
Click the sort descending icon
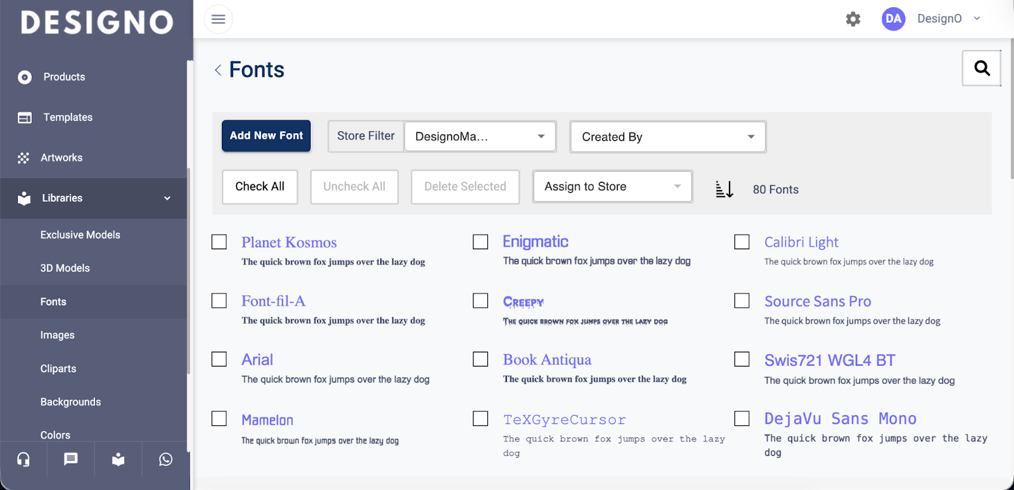coord(724,189)
